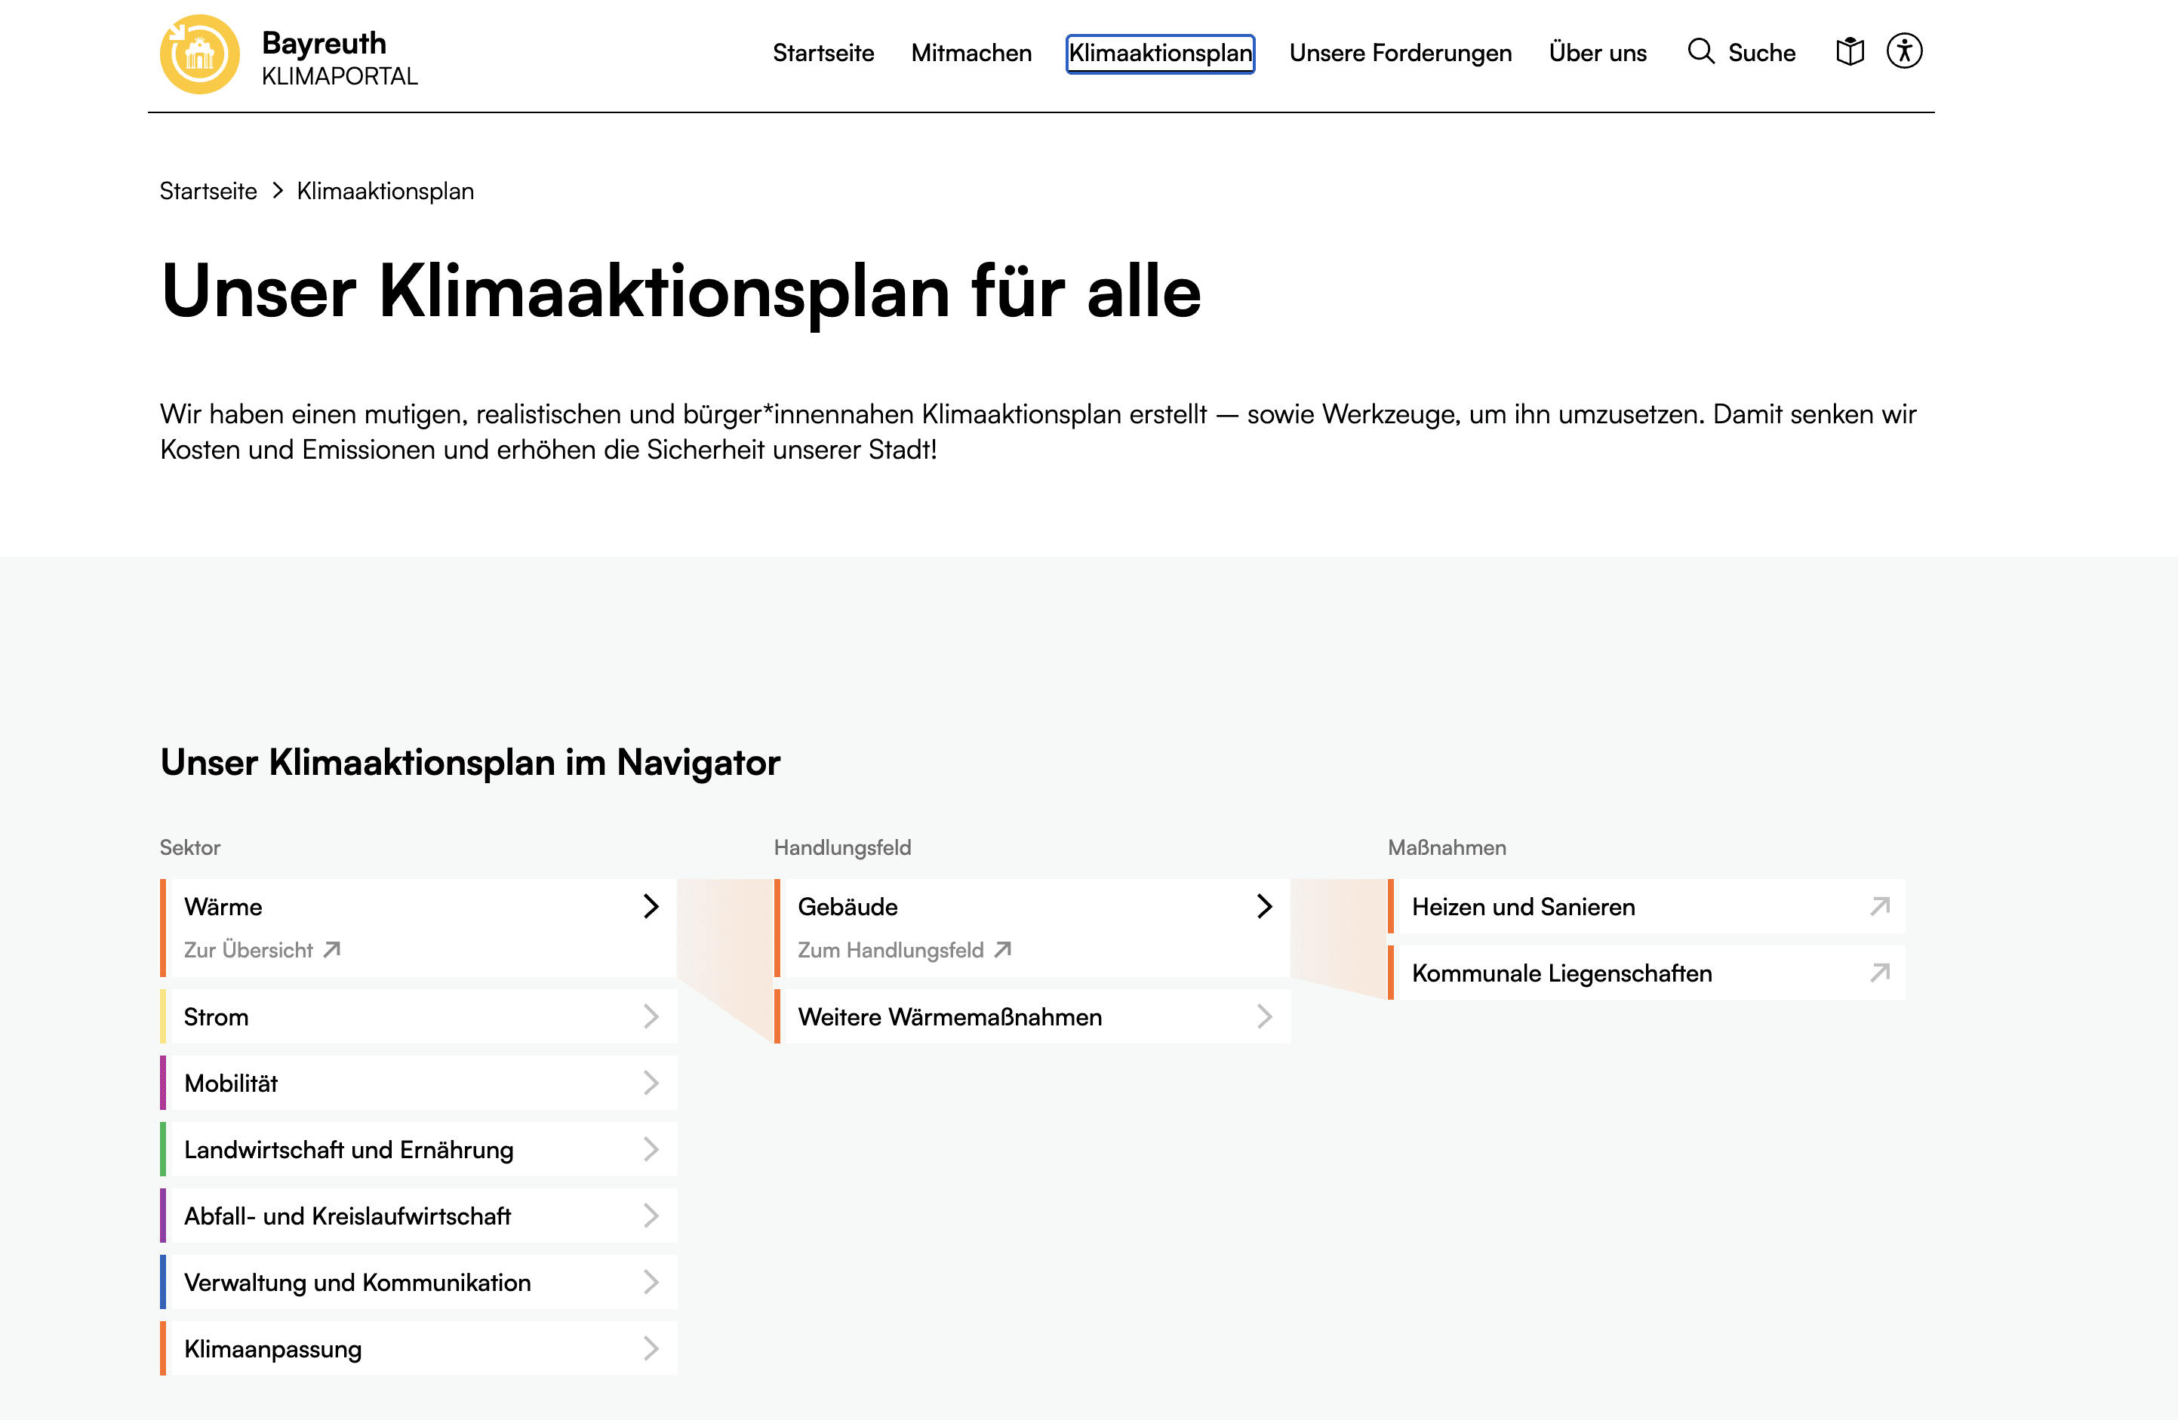Expand Weitere Wärmemaßnahmen chevron
This screenshot has height=1420, width=2178.
pos(1265,1016)
